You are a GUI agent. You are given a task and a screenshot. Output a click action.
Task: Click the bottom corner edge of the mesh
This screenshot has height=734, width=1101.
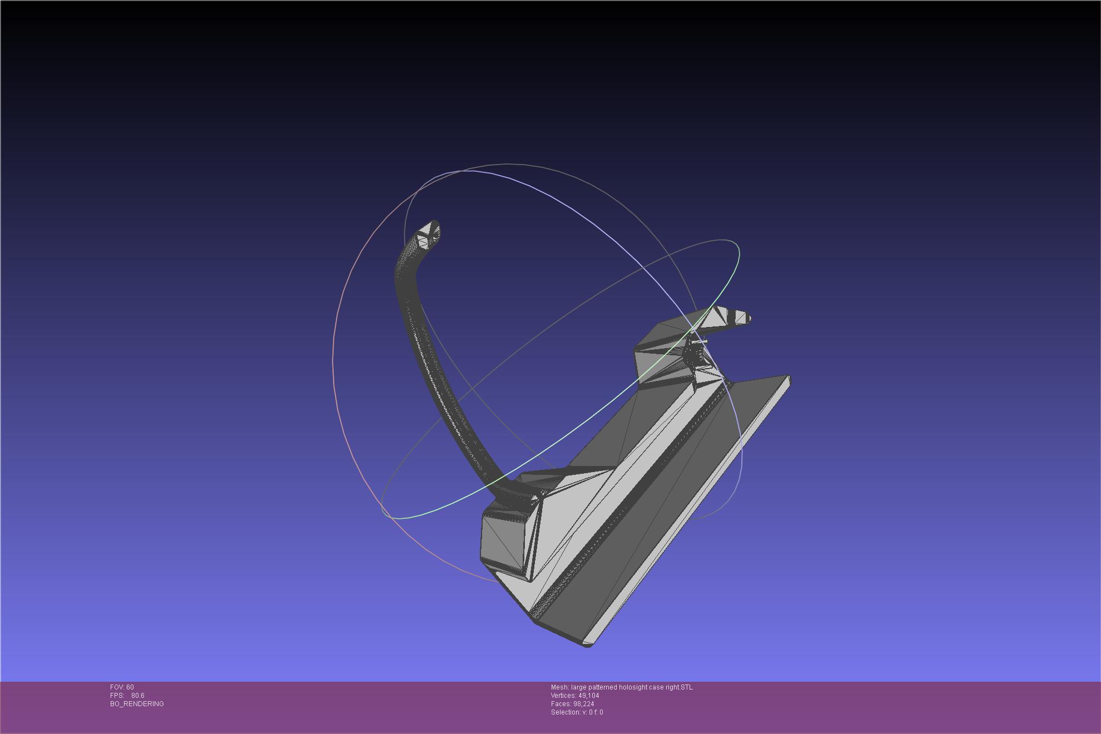(587, 644)
